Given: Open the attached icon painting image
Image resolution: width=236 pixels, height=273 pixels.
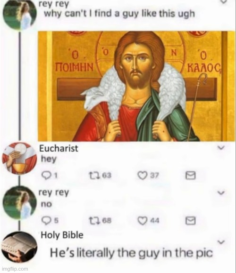Looking at the screenshot, I should pos(137,86).
